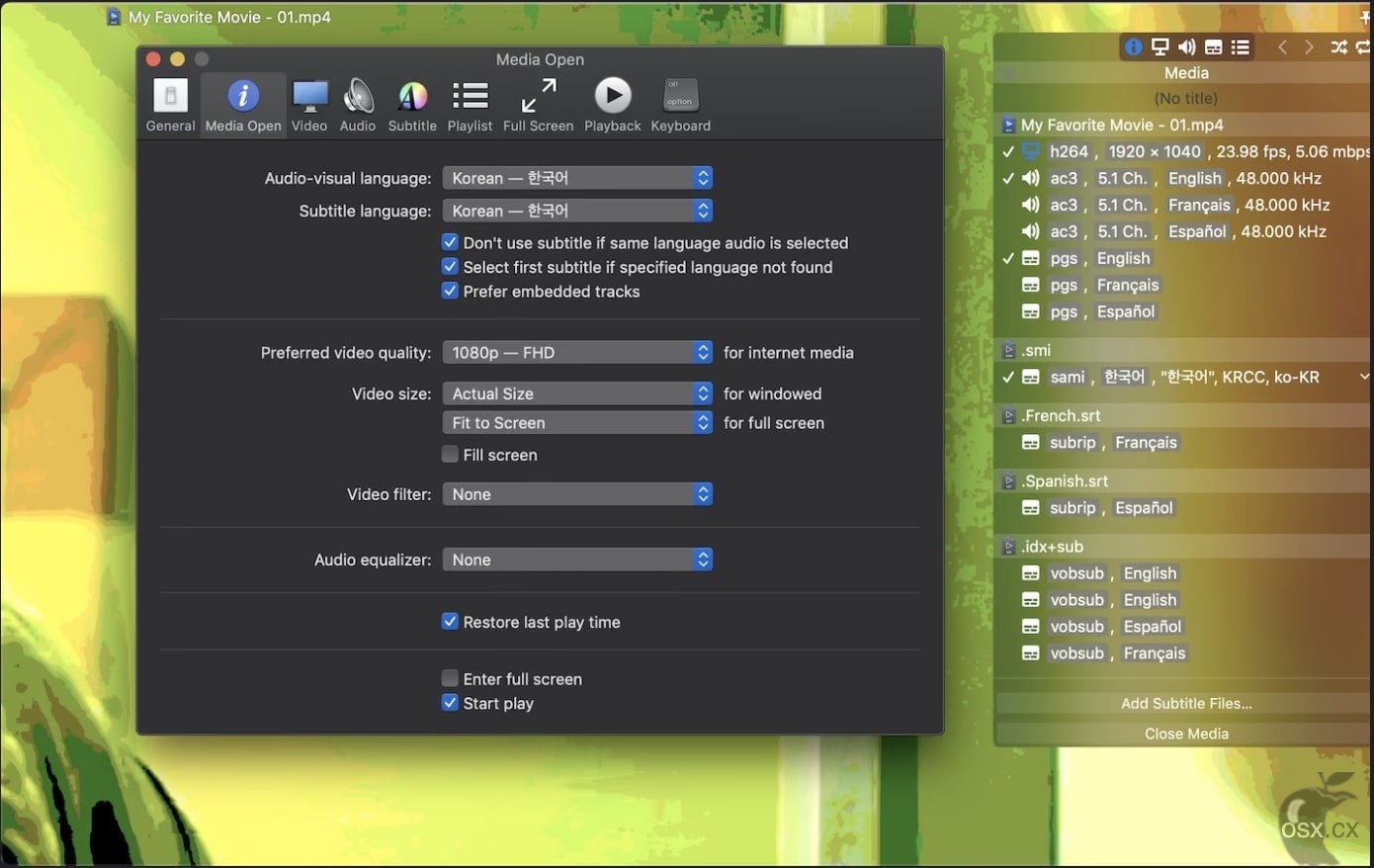The width and height of the screenshot is (1374, 868).
Task: Click subtitle icon of sami Korean track
Action: coord(1031,377)
